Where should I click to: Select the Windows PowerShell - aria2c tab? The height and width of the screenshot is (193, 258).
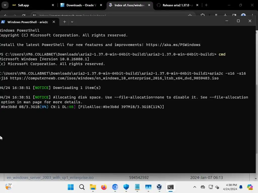[x=28, y=22]
